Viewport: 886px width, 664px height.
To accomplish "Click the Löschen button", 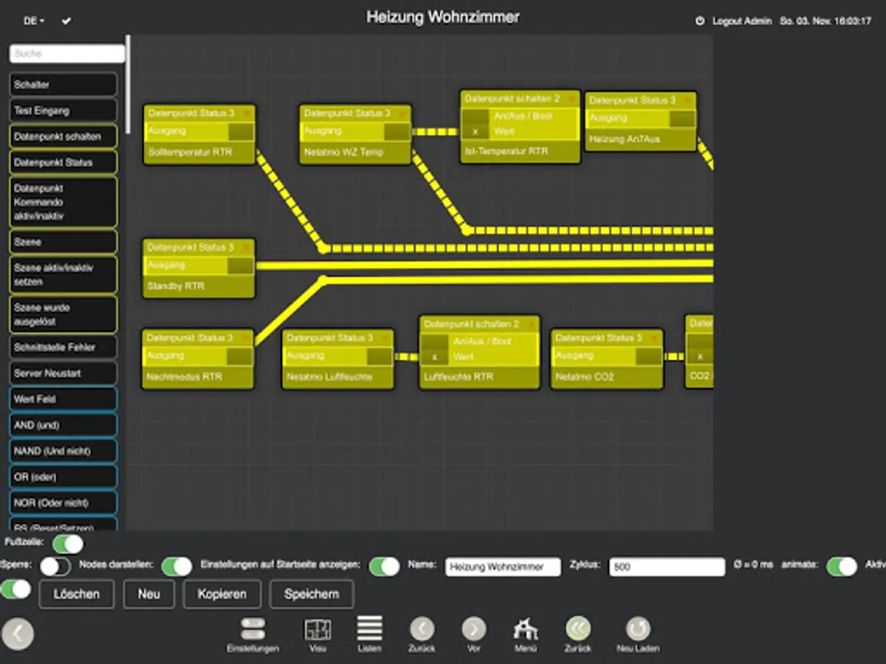I will click(76, 594).
